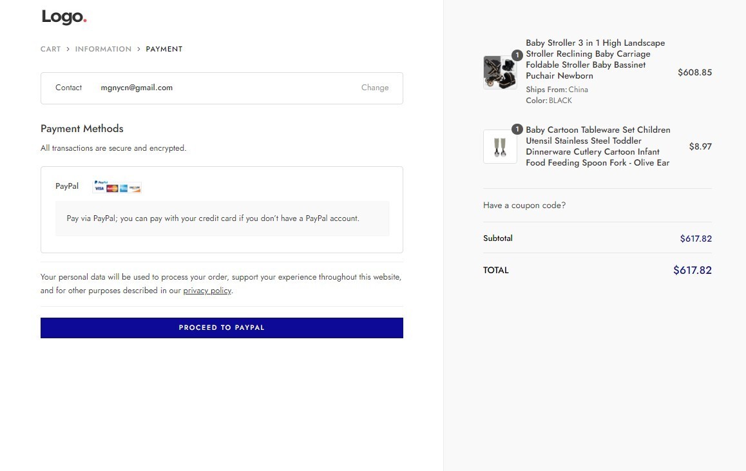Select the PAYMENT breadcrumb step
Viewport: 746px width, 471px height.
pyautogui.click(x=164, y=49)
